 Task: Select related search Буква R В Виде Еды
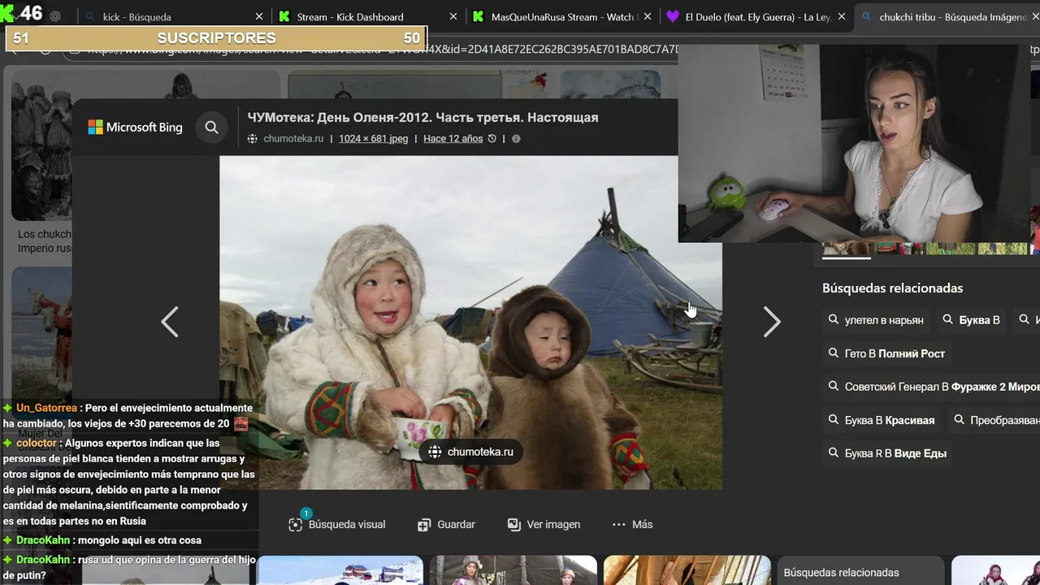tap(887, 453)
